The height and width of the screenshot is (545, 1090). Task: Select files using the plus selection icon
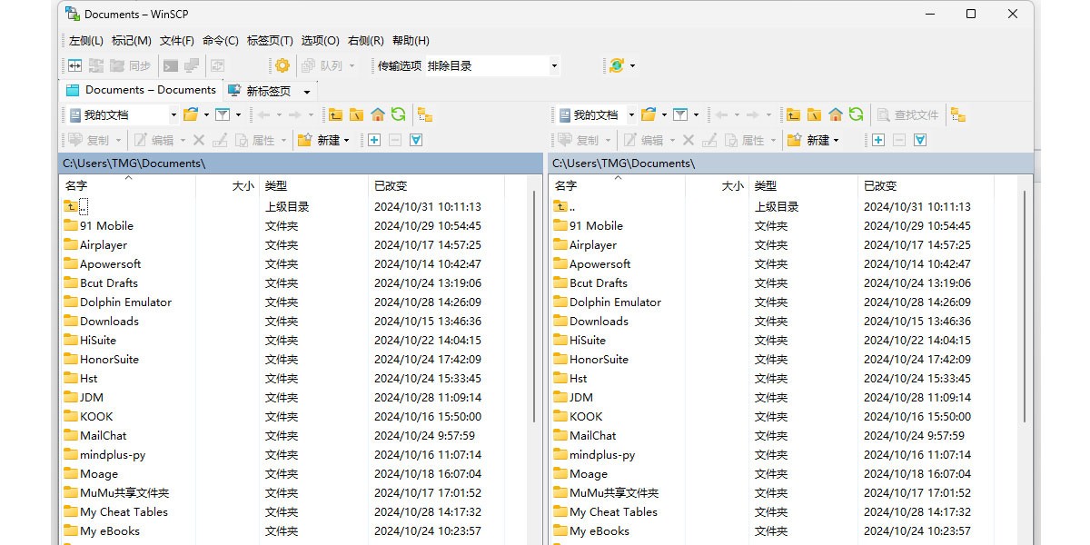374,139
